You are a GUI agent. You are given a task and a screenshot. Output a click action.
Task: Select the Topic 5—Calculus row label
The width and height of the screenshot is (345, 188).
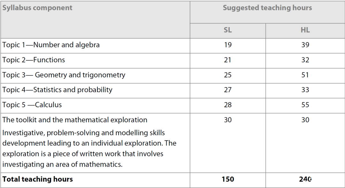[x=32, y=105]
